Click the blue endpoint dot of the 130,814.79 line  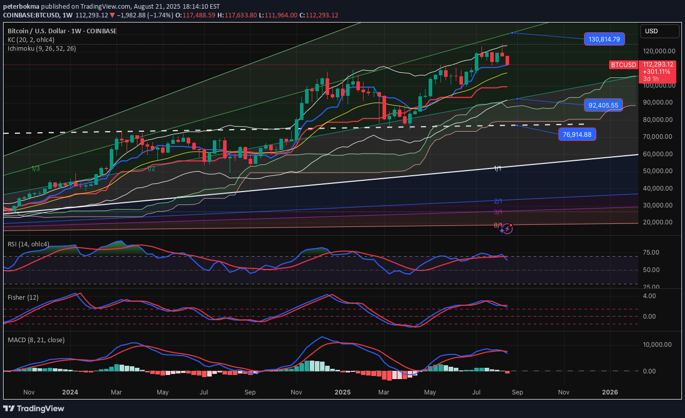(512, 33)
